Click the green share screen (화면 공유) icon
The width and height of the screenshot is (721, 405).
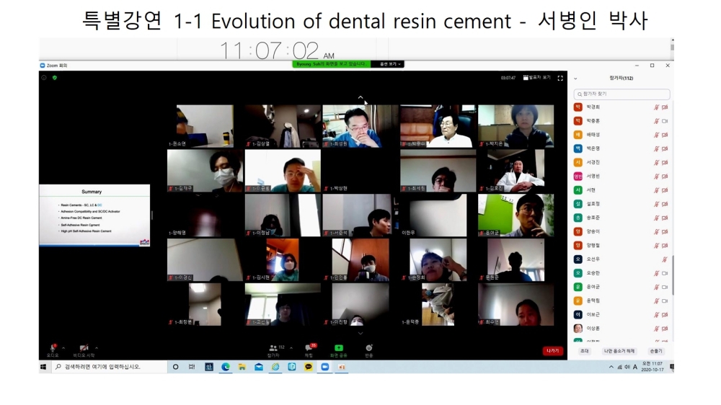coord(338,347)
